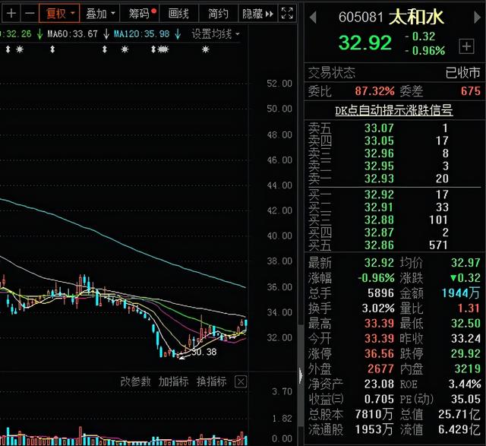This screenshot has height=446, width=486.
Task: Click 最低 value 32.50
Action: click(465, 324)
